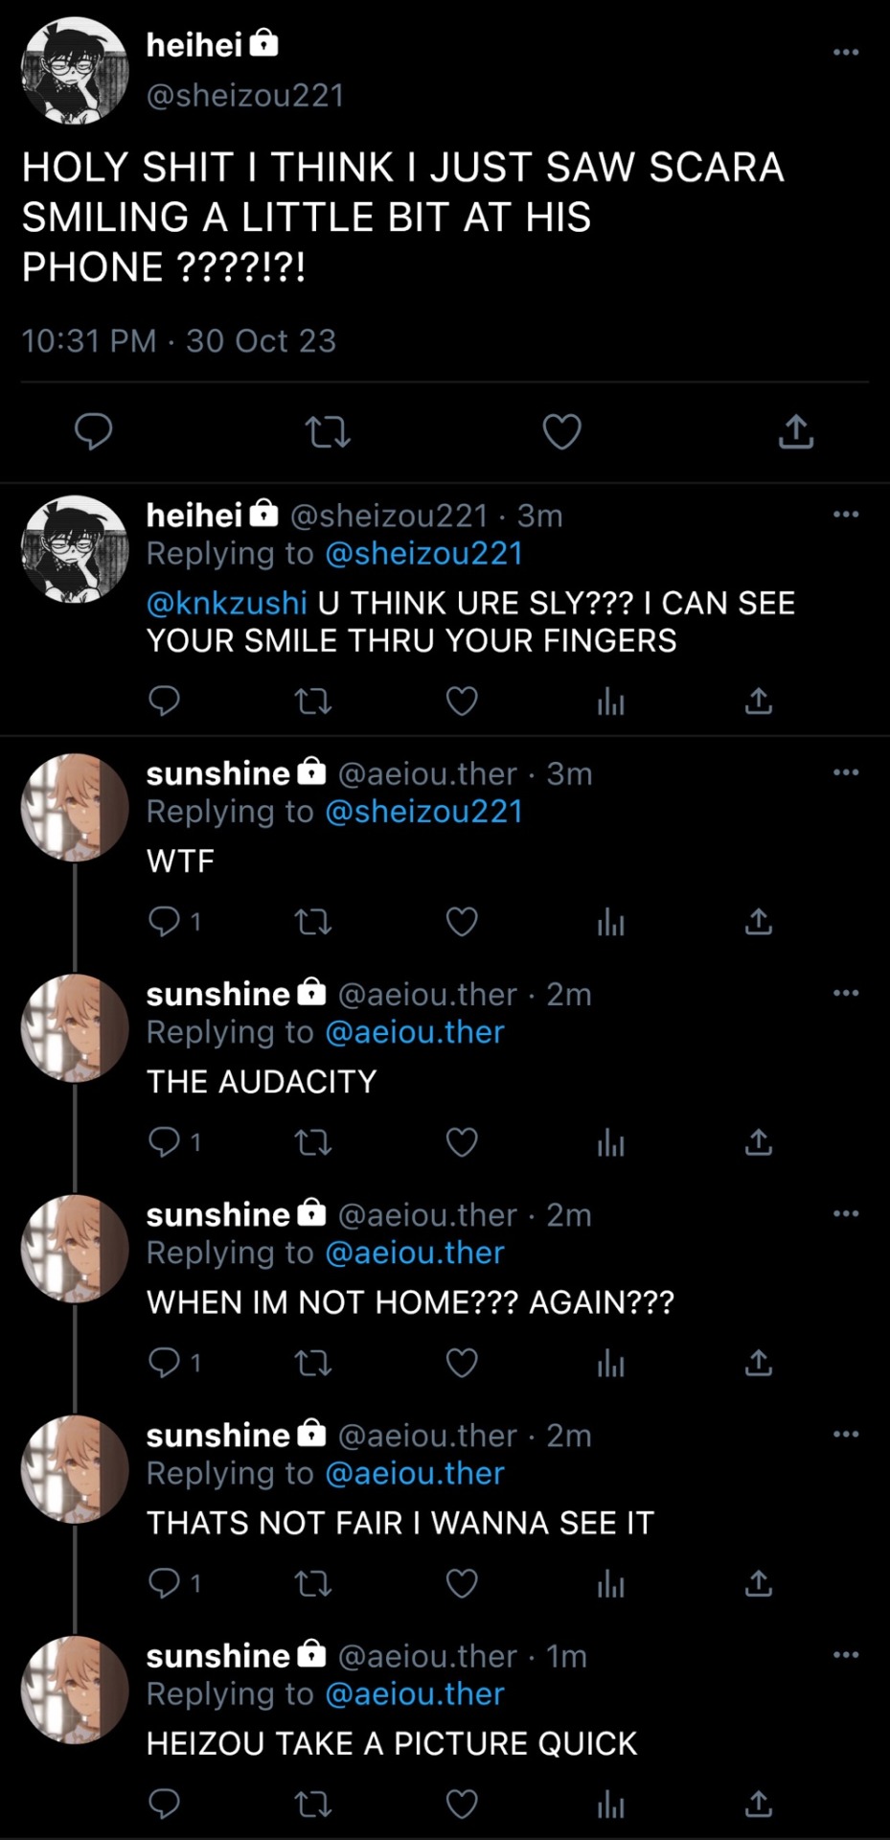Like the 'WTF' reply

click(462, 922)
